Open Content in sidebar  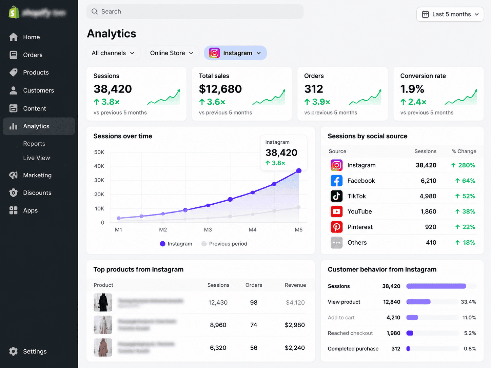(x=39, y=108)
